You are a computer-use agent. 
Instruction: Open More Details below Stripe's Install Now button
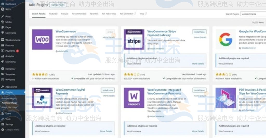(x=200, y=37)
